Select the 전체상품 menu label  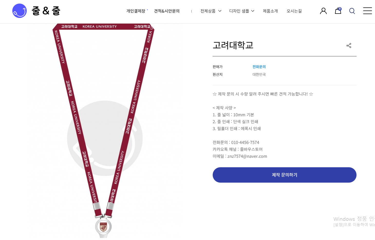click(208, 11)
